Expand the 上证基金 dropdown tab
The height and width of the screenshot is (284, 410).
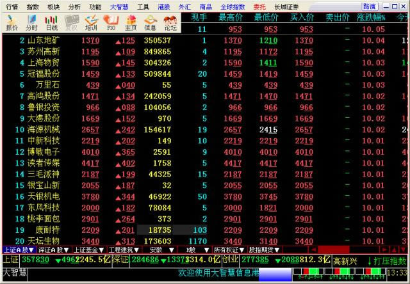[89, 250]
